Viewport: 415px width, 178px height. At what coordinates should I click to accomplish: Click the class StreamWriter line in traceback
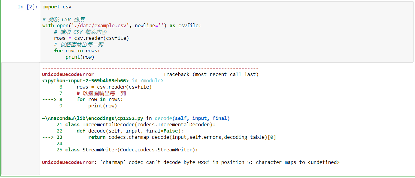click(x=132, y=150)
